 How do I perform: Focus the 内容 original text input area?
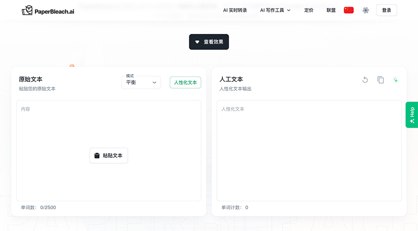pos(109,151)
